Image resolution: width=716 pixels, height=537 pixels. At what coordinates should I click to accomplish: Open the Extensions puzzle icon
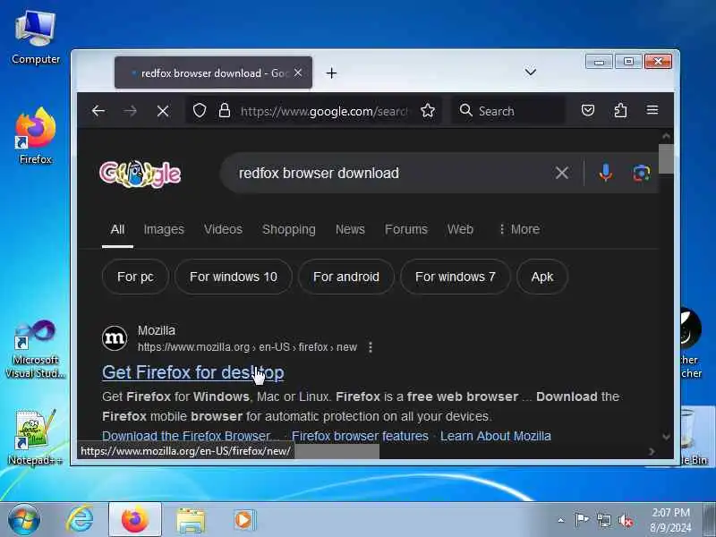pos(620,110)
